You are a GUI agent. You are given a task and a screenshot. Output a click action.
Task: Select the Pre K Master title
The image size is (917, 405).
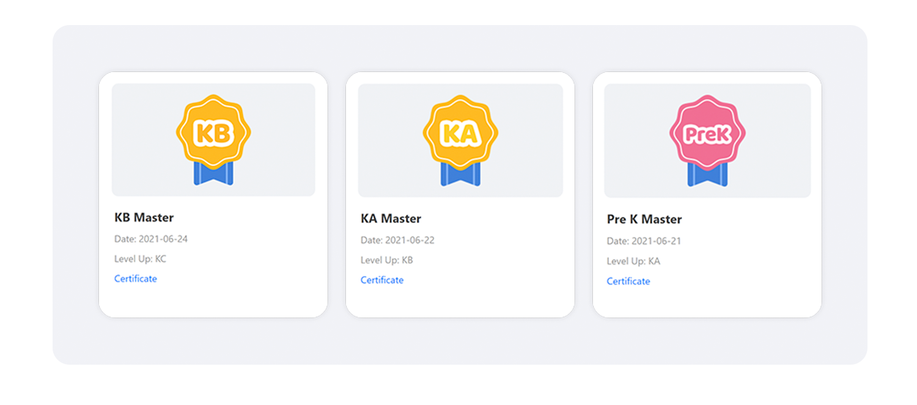(x=644, y=219)
